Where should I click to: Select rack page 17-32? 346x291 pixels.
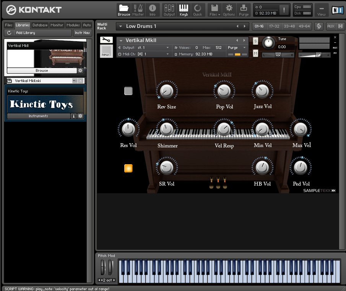pyautogui.click(x=274, y=26)
